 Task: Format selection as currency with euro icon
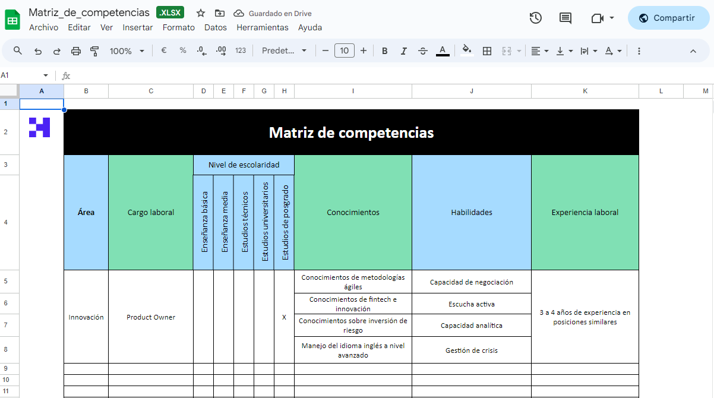coord(164,50)
